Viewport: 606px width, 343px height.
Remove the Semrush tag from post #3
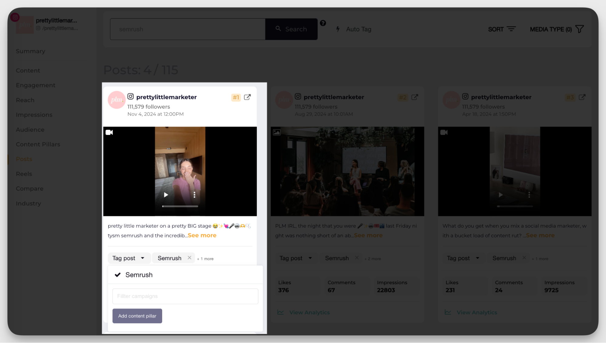(524, 258)
